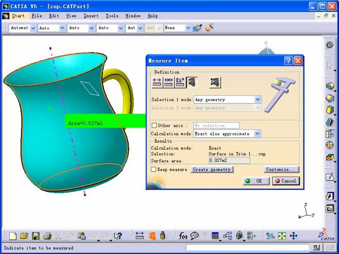Click the Thickness icon
Screen dimensions: 339x254
click(330, 134)
